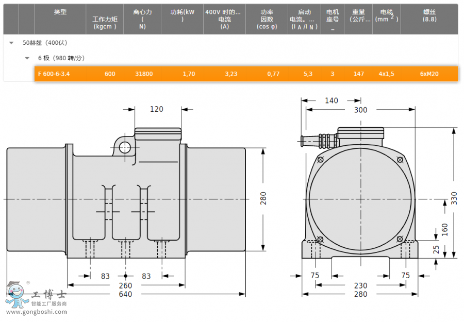This screenshot has width=464, height=322.
Task: Collapse the 50赫兹 (400伏) group arrow
Action: pyautogui.click(x=11, y=43)
